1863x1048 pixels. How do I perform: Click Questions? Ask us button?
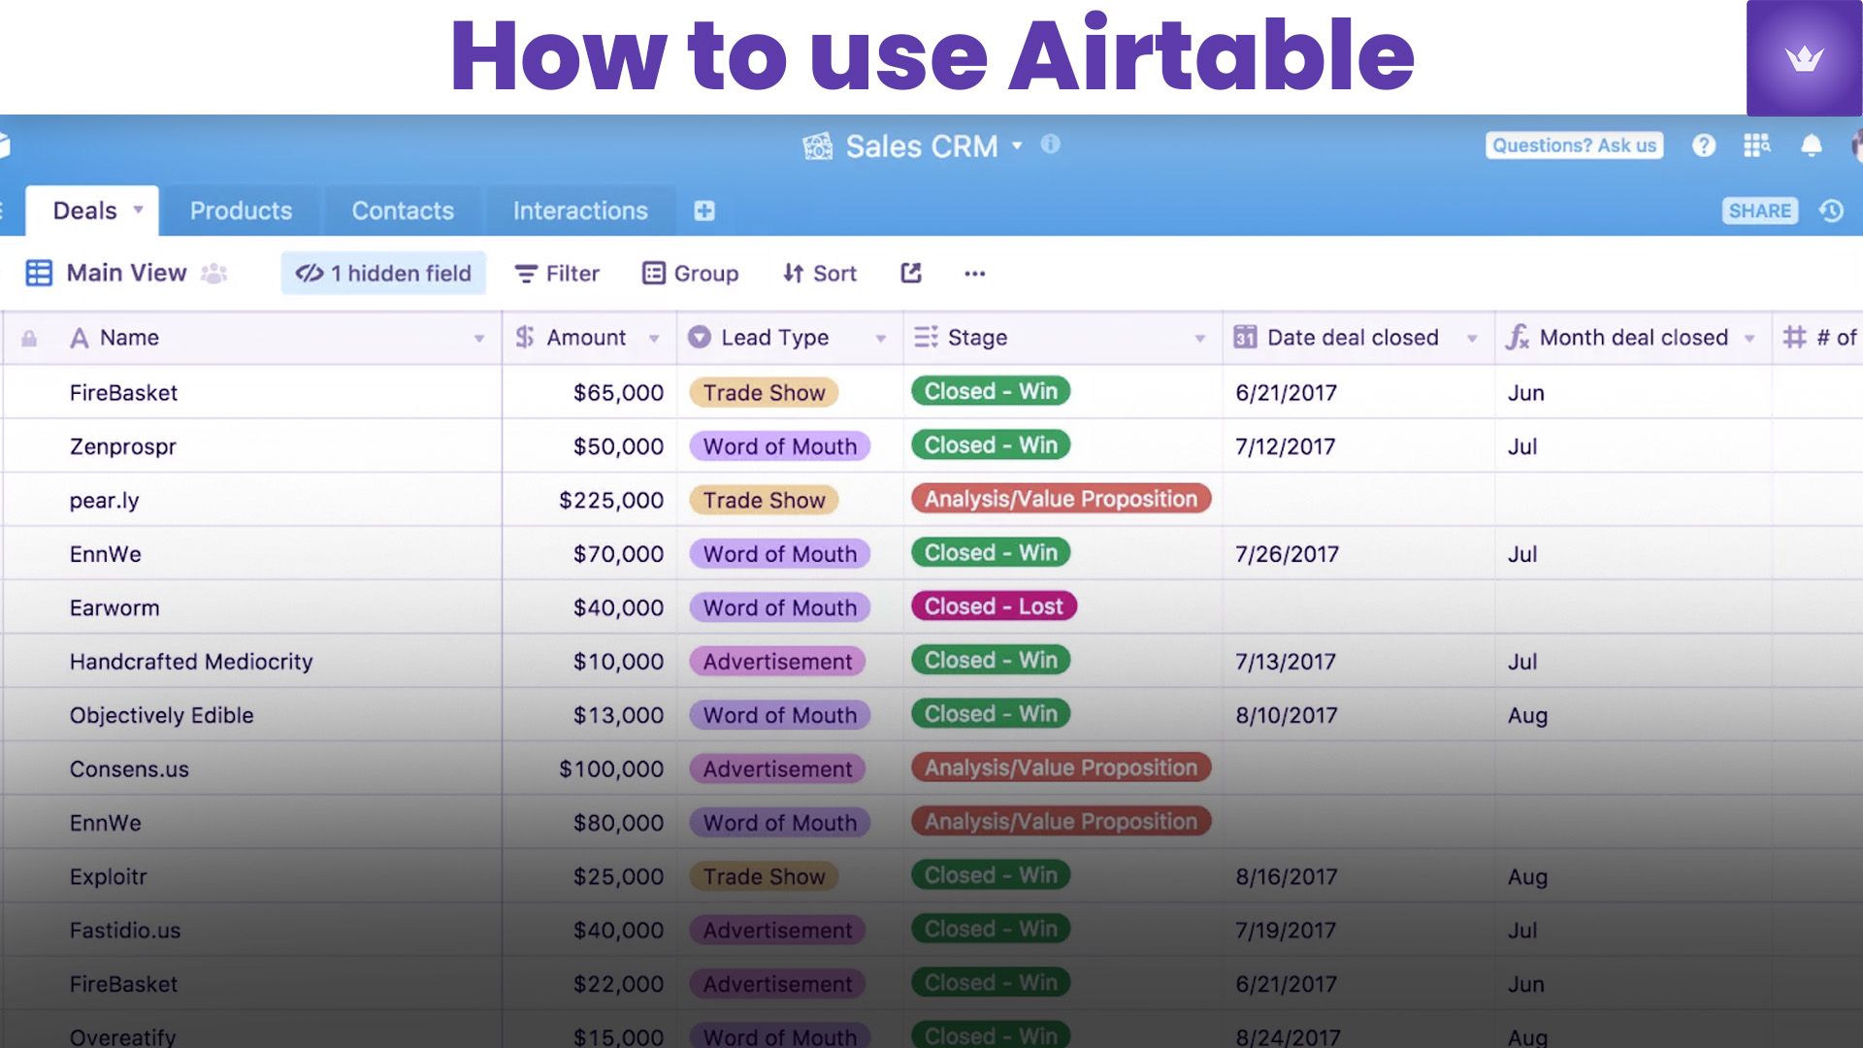coord(1574,146)
